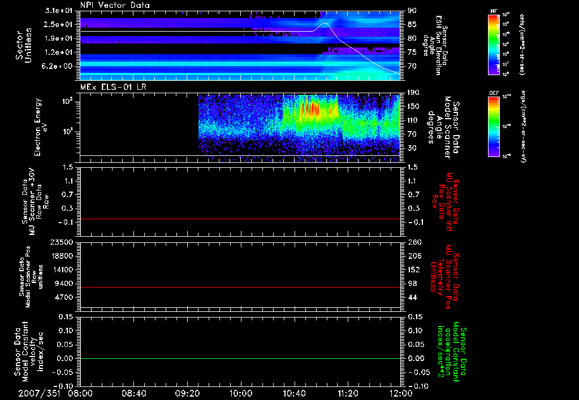Click the 08:00 time axis label
The height and width of the screenshot is (400, 579).
(80, 392)
